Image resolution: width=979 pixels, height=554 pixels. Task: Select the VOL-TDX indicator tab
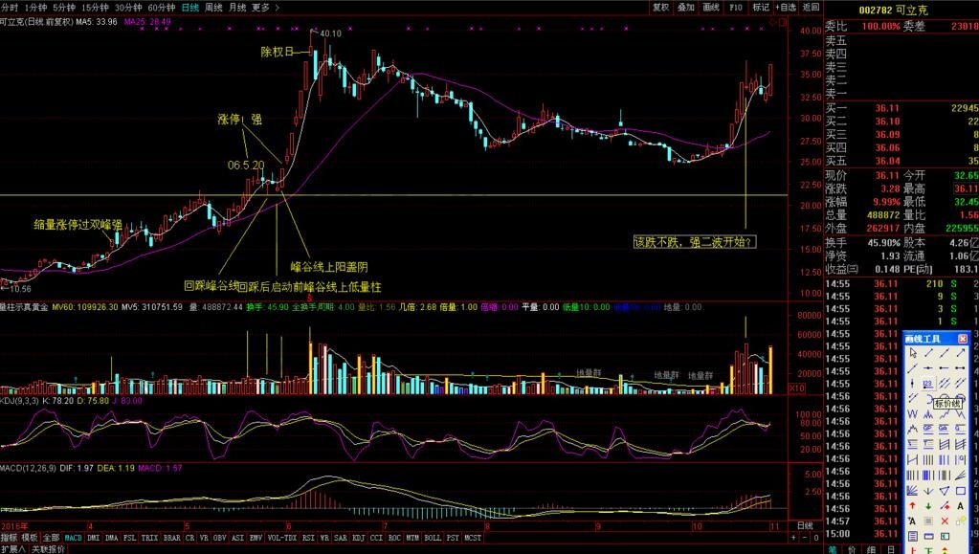click(x=282, y=538)
